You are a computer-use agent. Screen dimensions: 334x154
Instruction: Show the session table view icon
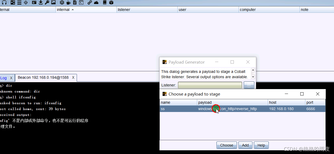[x=19, y=3]
